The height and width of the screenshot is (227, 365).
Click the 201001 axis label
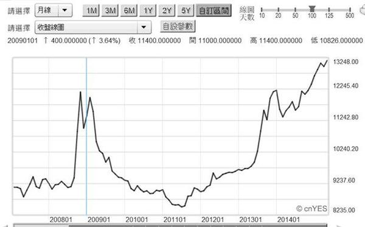[137, 220]
